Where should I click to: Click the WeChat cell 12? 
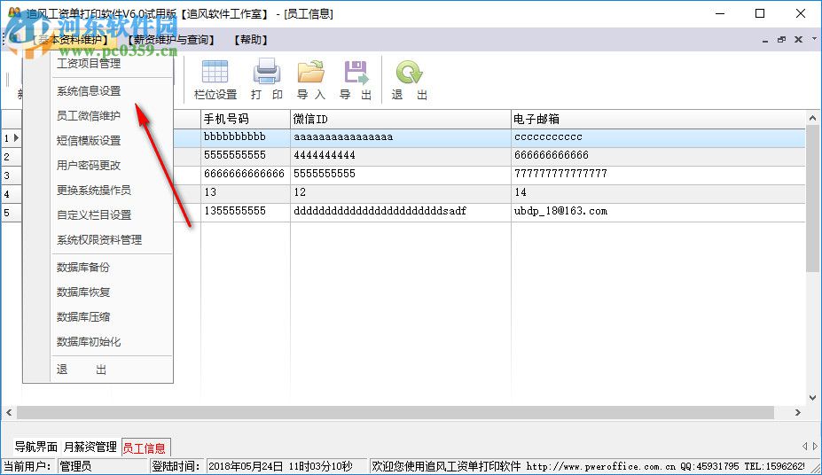click(x=401, y=193)
